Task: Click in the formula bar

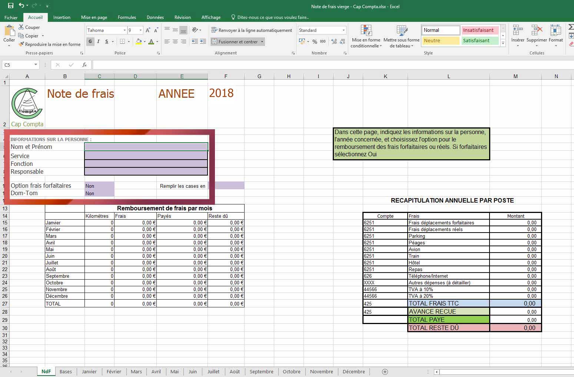Action: pos(333,65)
